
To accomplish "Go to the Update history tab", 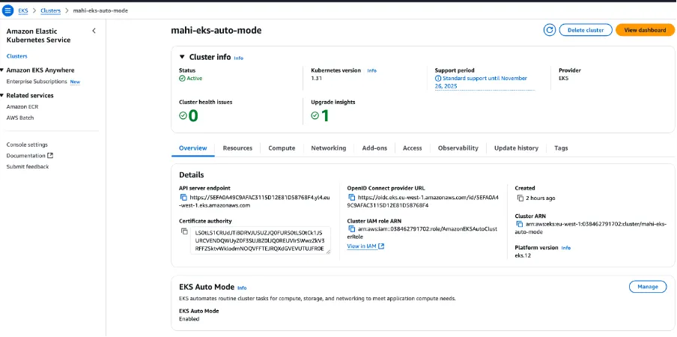I will pos(517,148).
